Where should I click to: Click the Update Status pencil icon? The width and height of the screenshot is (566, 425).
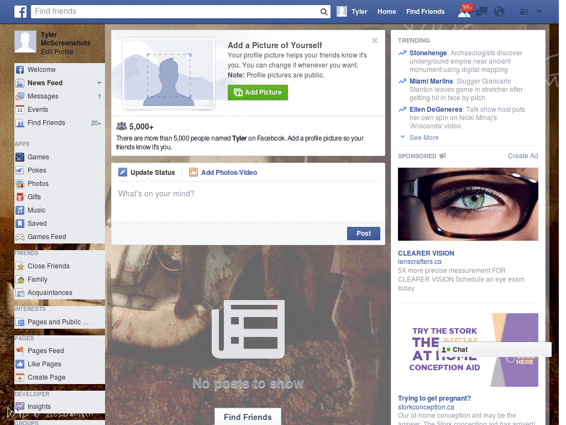pos(123,173)
